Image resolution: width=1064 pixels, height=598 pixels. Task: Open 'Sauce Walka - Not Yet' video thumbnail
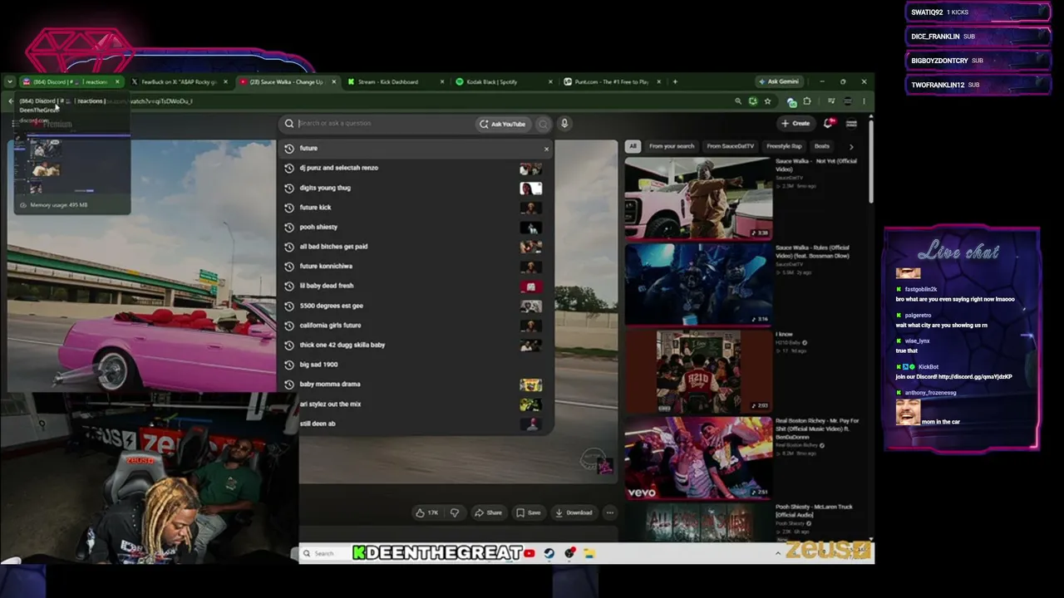[x=698, y=199]
